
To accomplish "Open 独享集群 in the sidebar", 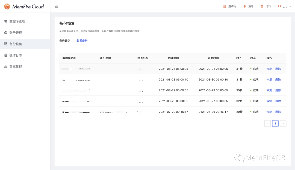I will click(25, 67).
